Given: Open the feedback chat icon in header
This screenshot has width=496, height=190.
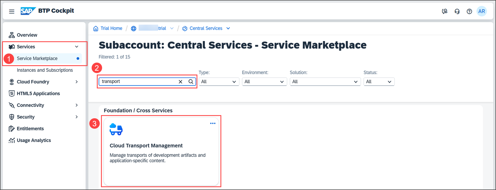Looking at the screenshot, I should coord(445,11).
